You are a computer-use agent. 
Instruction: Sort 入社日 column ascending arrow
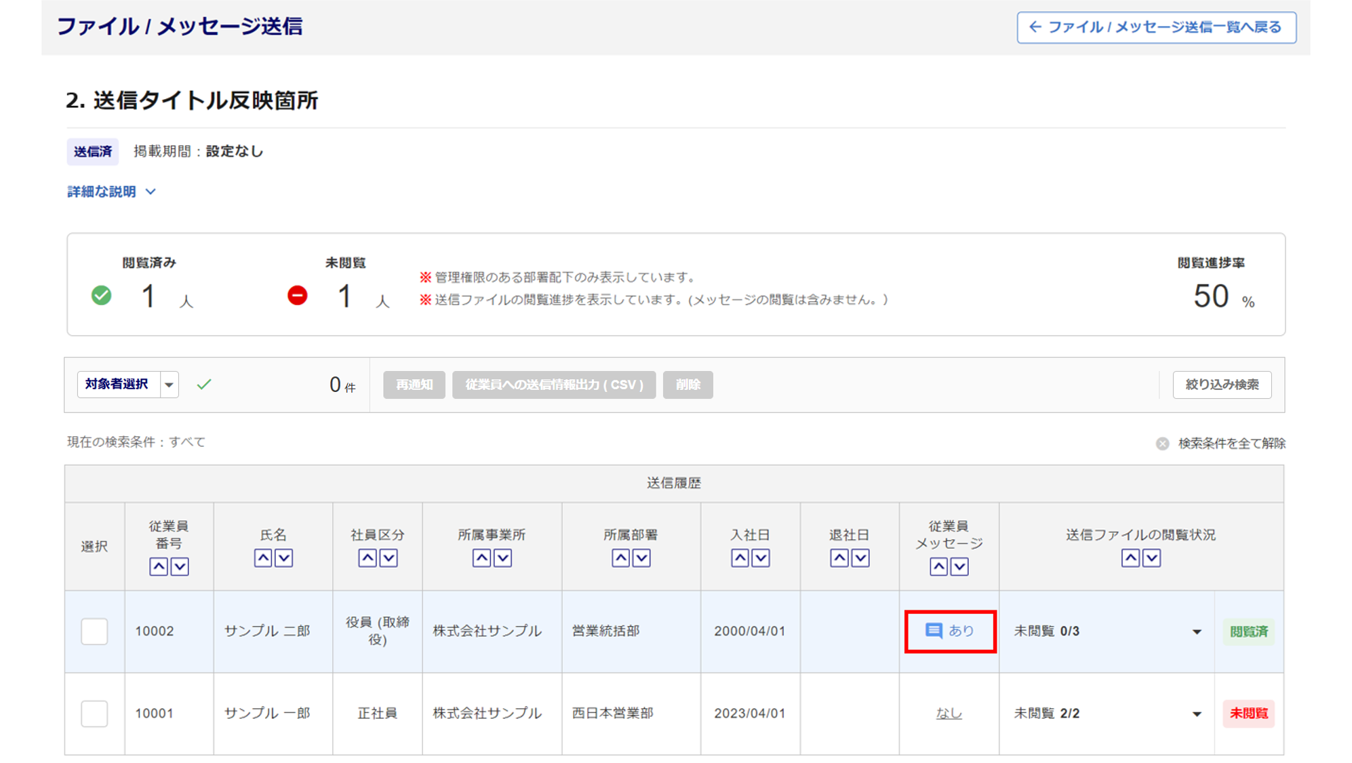click(740, 557)
